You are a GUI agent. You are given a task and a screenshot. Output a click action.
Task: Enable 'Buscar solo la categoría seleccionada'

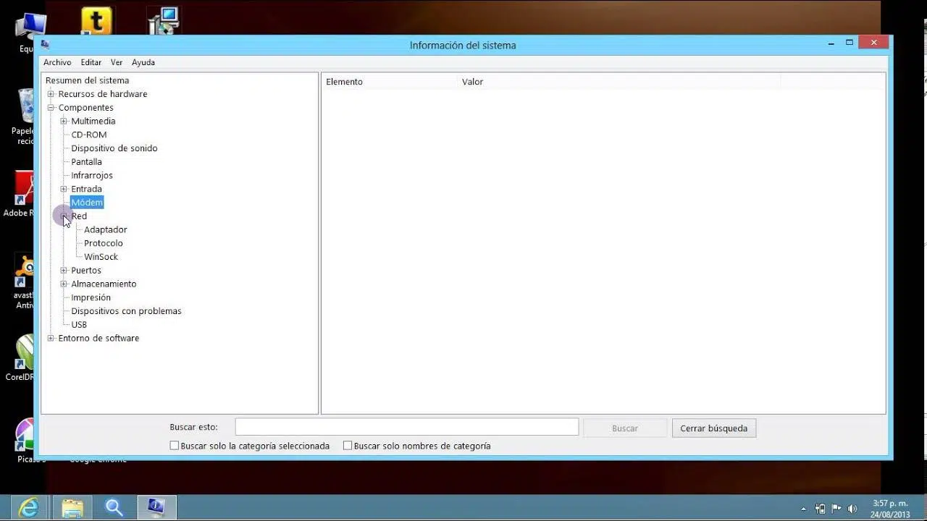tap(175, 446)
